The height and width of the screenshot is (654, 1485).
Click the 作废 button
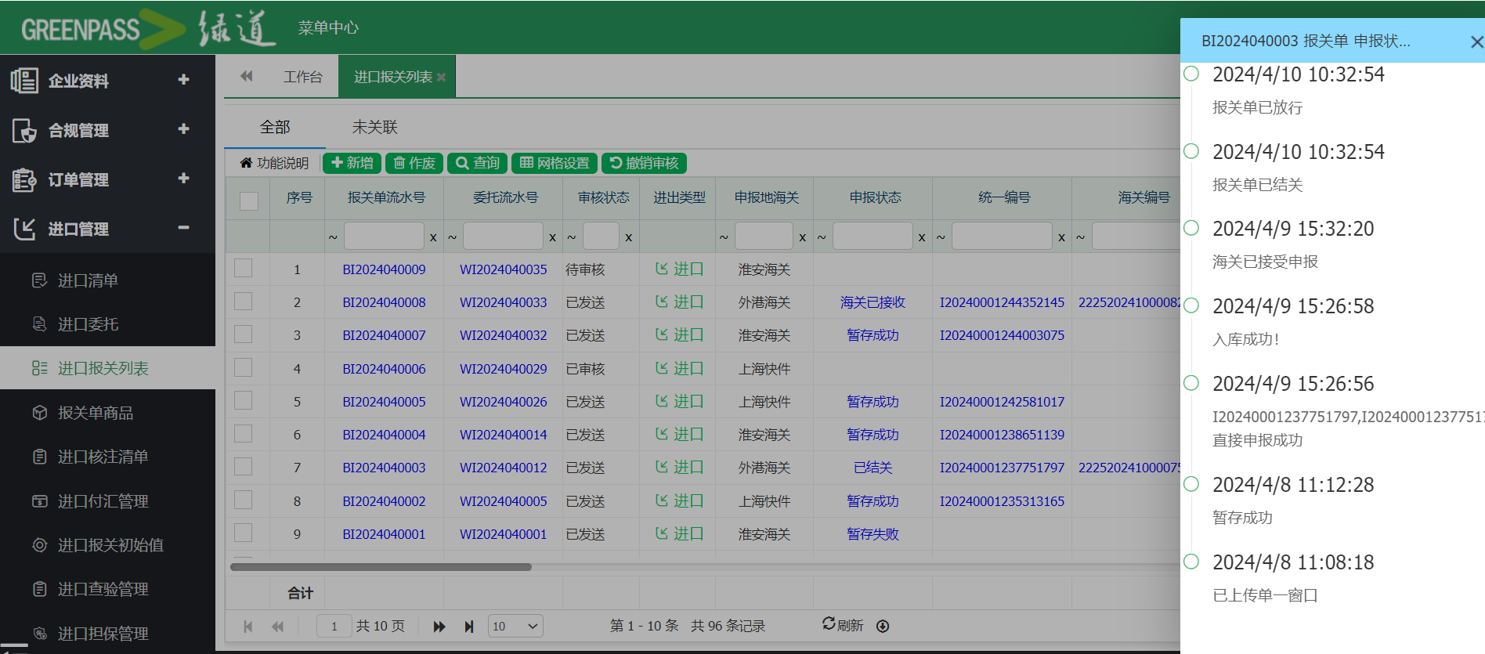414,163
